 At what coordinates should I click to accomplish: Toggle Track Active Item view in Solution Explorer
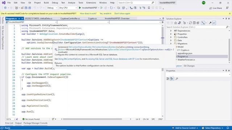point(203,23)
